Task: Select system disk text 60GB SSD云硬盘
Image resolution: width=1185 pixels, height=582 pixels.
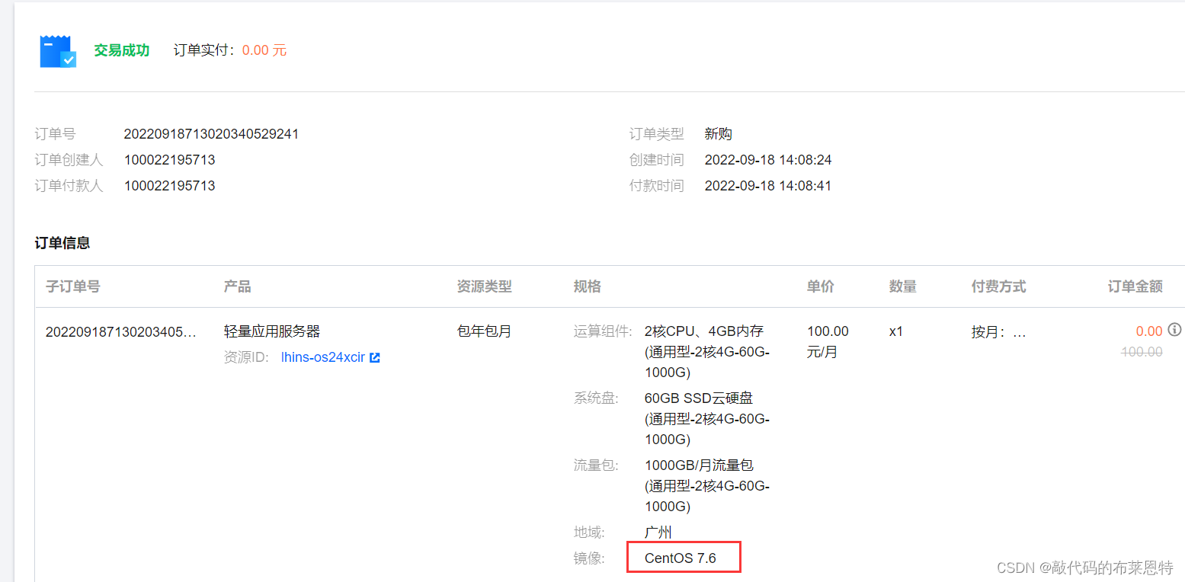Action: tap(699, 398)
